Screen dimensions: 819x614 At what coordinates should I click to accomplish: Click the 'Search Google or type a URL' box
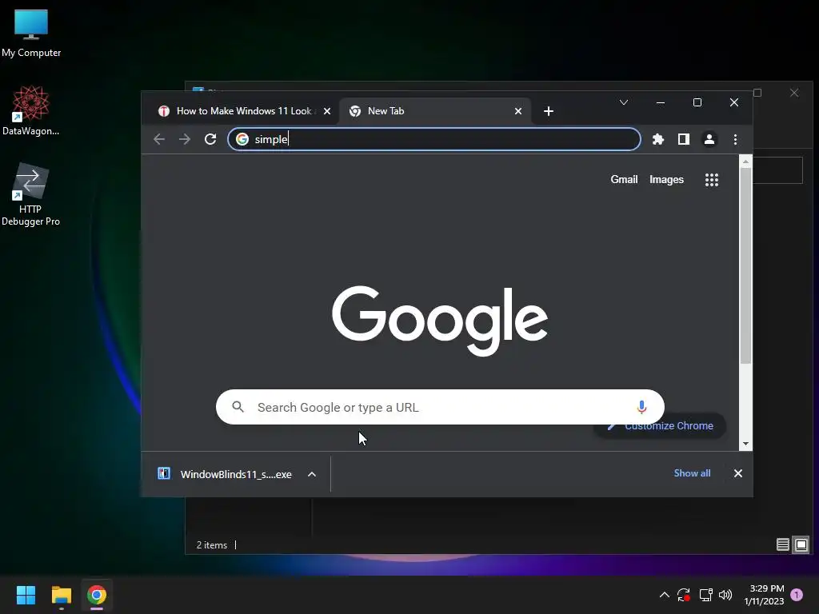click(440, 407)
